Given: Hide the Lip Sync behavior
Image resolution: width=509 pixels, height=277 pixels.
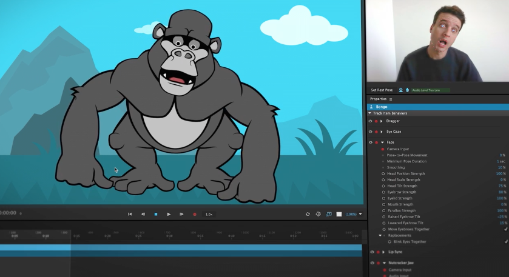Looking at the screenshot, I should pyautogui.click(x=372, y=252).
